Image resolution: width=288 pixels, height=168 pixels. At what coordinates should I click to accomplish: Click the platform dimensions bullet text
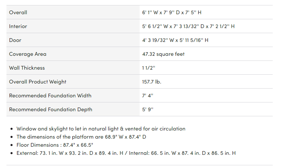click(81, 137)
